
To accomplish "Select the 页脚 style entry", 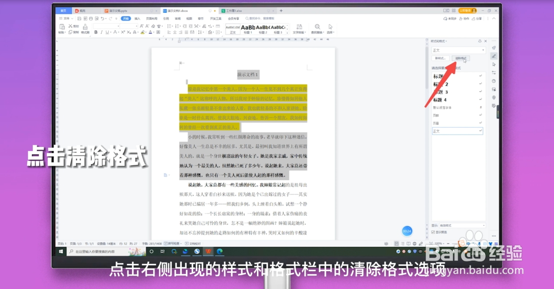I will pos(457,115).
